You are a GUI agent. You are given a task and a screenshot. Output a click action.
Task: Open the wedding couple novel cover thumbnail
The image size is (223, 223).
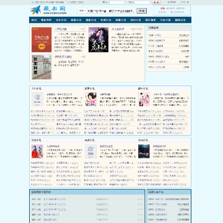pyautogui.click(x=144, y=99)
